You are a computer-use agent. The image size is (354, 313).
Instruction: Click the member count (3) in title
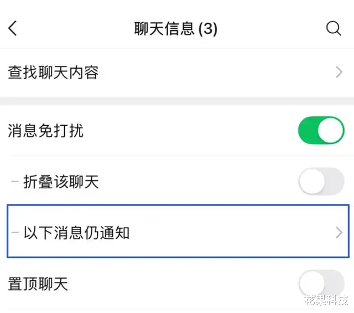[x=208, y=29]
